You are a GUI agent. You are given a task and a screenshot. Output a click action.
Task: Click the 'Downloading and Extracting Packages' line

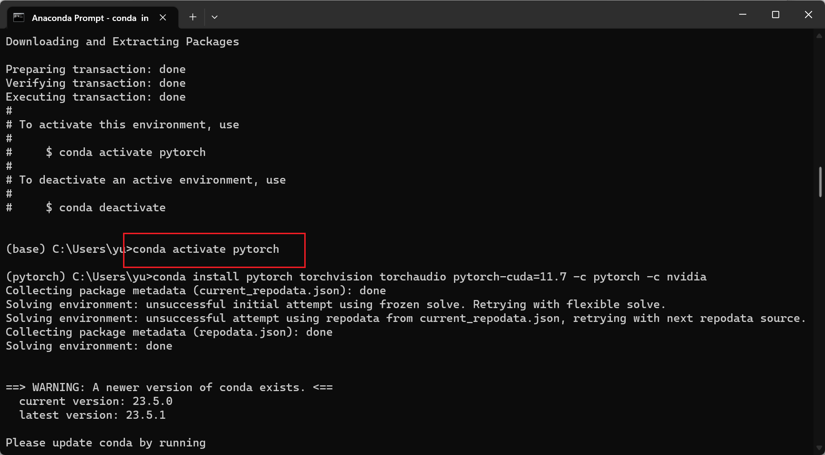tap(122, 41)
